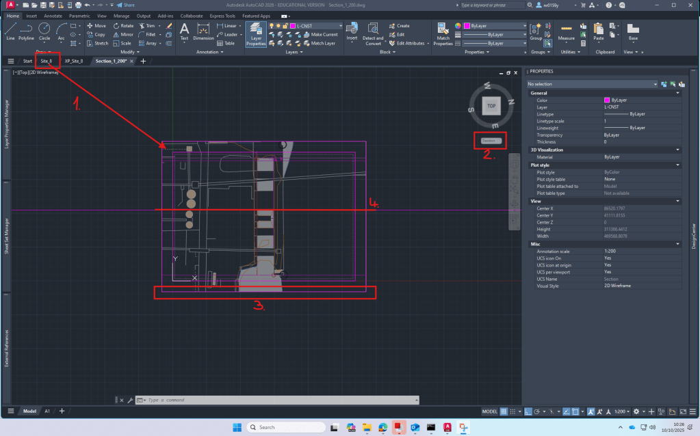Collapse the Plot style section
Image resolution: width=700 pixels, height=436 pixels.
[x=677, y=165]
